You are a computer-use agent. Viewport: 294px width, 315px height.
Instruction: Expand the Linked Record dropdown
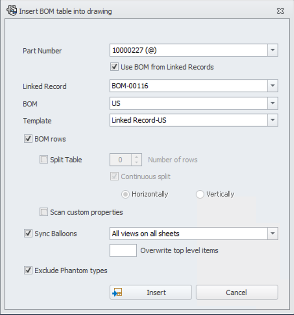pos(272,86)
